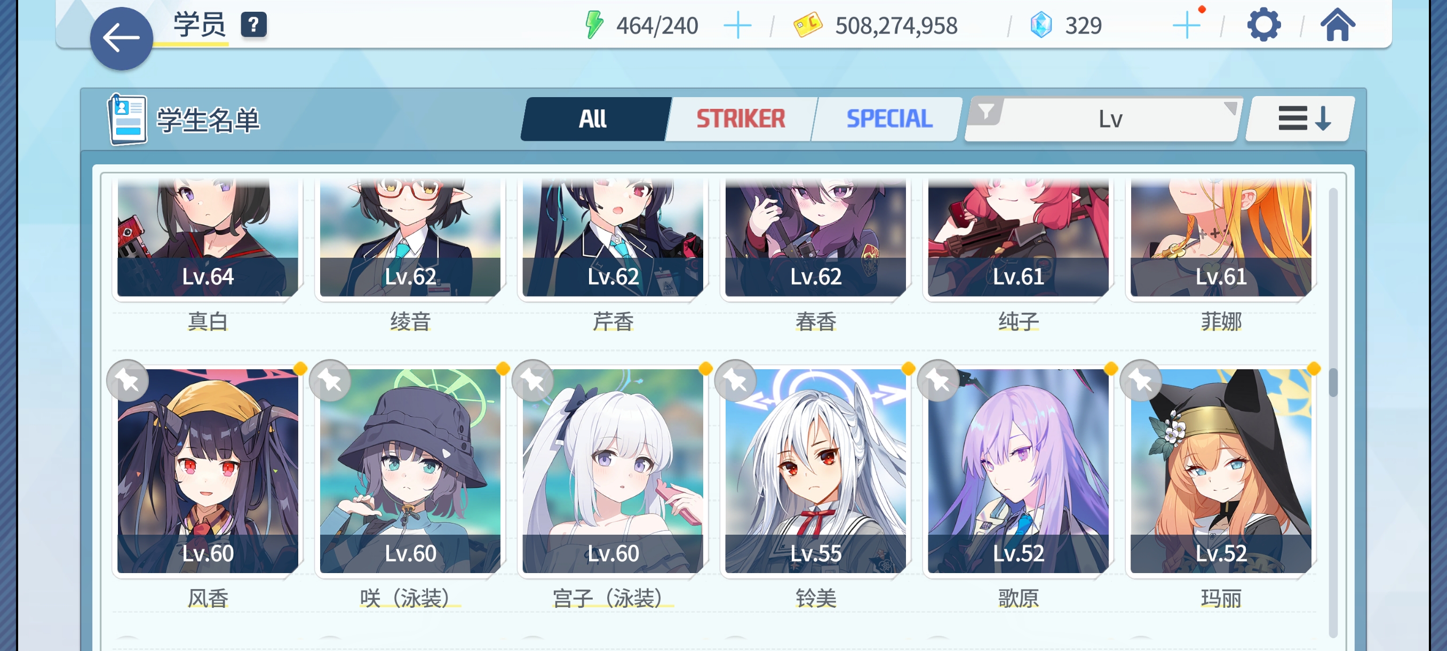
Task: Return to the home screen icon
Action: (x=1337, y=25)
